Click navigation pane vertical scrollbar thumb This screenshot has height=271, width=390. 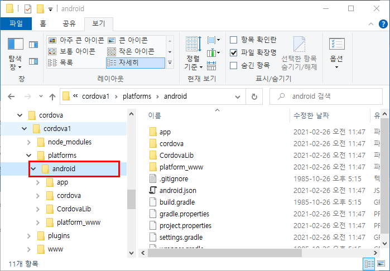(x=131, y=200)
